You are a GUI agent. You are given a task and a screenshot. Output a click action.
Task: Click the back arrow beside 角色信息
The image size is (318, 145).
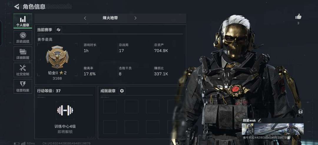(x=16, y=6)
